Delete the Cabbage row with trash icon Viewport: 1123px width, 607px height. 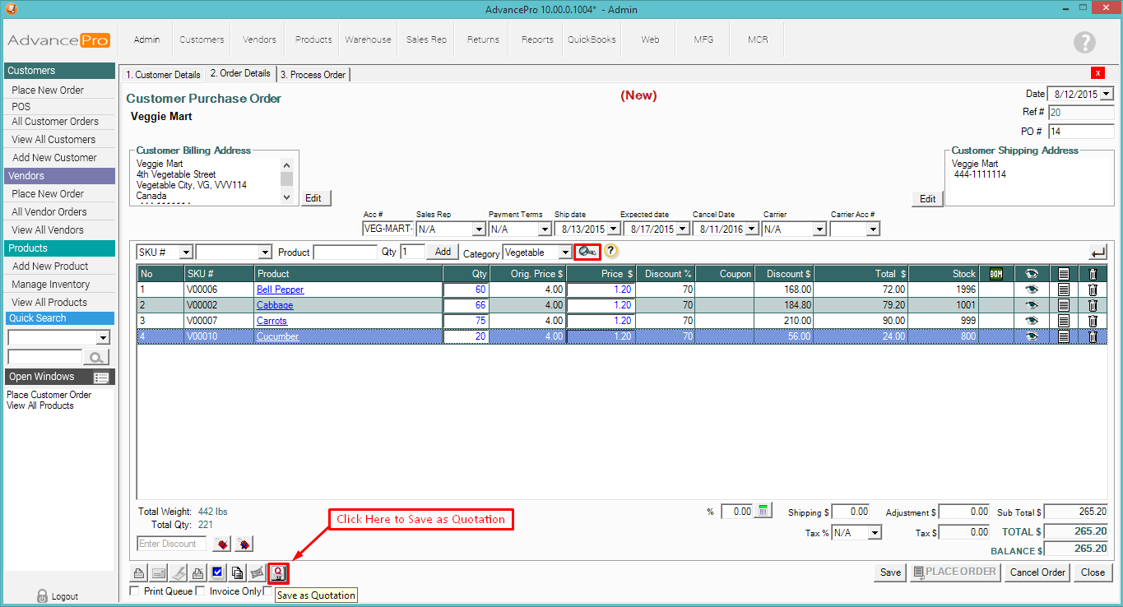click(1093, 305)
